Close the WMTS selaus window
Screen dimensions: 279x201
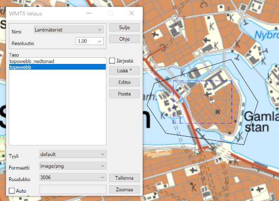132,13
